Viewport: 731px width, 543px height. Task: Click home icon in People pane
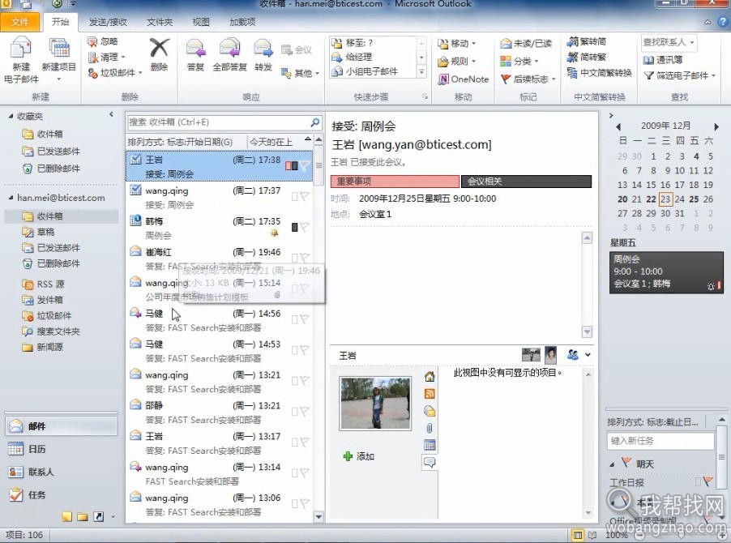pos(430,377)
